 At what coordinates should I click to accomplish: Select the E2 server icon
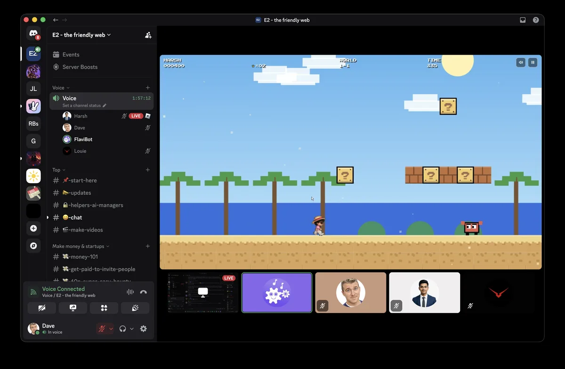pos(33,54)
